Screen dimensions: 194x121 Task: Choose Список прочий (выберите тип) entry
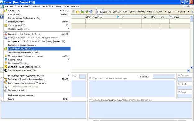[37, 18]
